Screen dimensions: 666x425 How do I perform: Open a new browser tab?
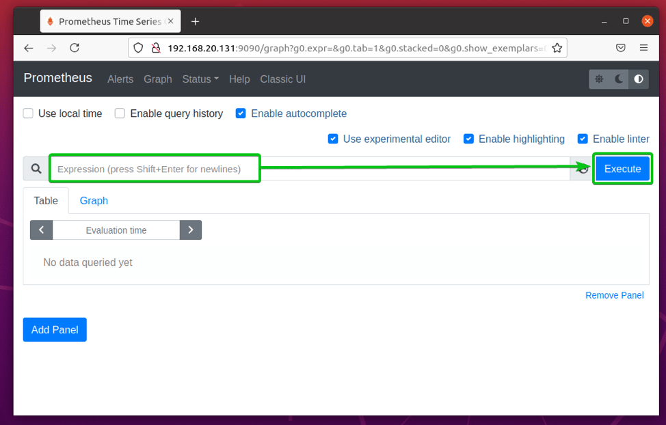coord(195,21)
